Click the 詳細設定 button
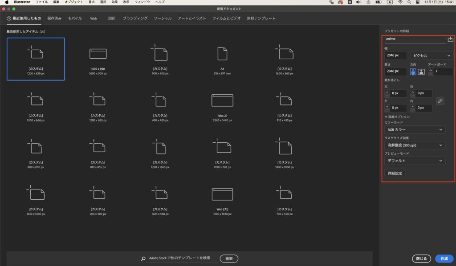Image resolution: width=456 pixels, height=266 pixels. (x=394, y=173)
